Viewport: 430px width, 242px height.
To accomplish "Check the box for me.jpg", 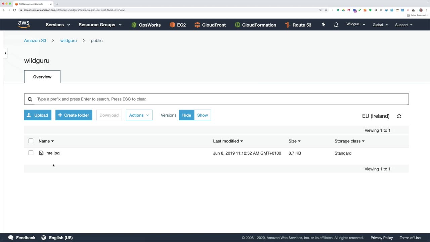I will (31, 153).
